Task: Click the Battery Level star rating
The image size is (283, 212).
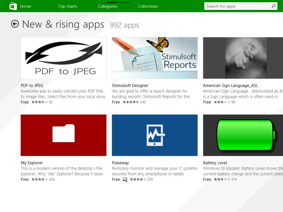Action: [222, 179]
